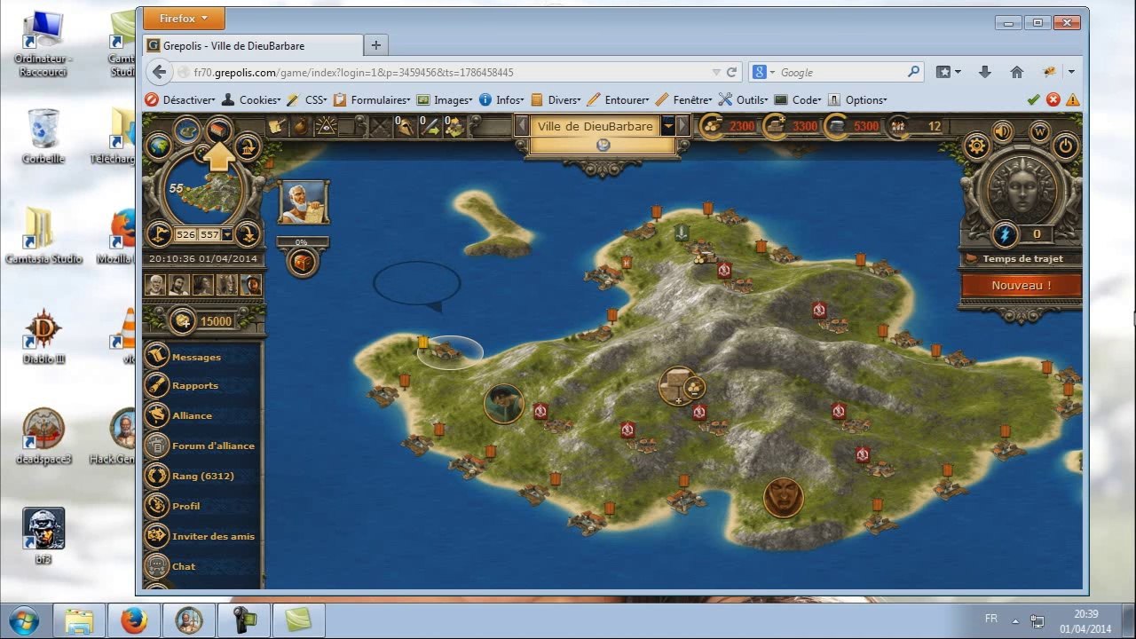Reload the page with refresh arrow
The image size is (1136, 639).
(732, 72)
